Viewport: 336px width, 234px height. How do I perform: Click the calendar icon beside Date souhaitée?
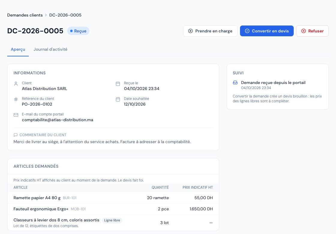[x=118, y=99]
